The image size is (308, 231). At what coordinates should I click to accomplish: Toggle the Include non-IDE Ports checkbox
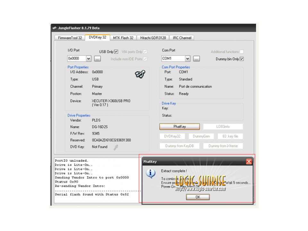145,59
